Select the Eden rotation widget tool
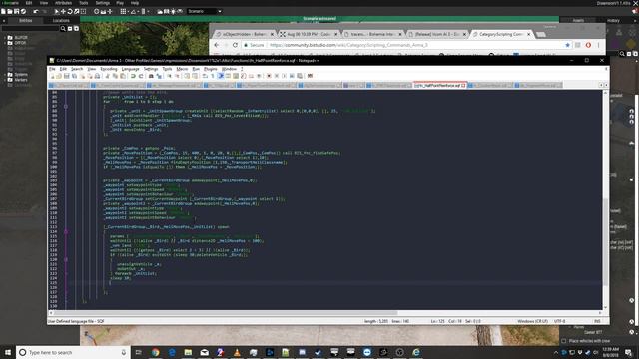Image resolution: width=639 pixels, height=359 pixels. (70, 11)
